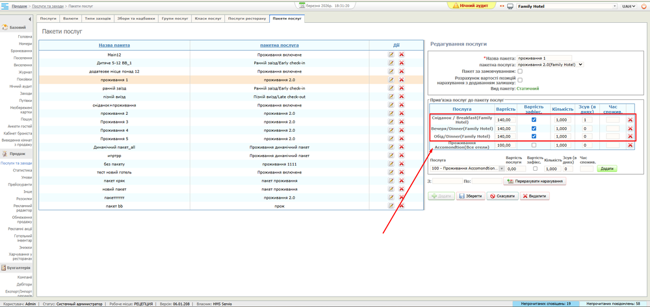650x307 pixels.
Task: Open the 'пакетна послуга' dropdown
Action: click(550, 64)
